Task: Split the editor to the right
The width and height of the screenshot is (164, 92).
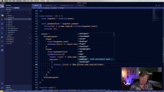Action: click(159, 5)
